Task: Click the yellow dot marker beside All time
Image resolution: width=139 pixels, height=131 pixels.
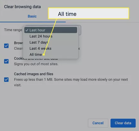Action: 44,55
